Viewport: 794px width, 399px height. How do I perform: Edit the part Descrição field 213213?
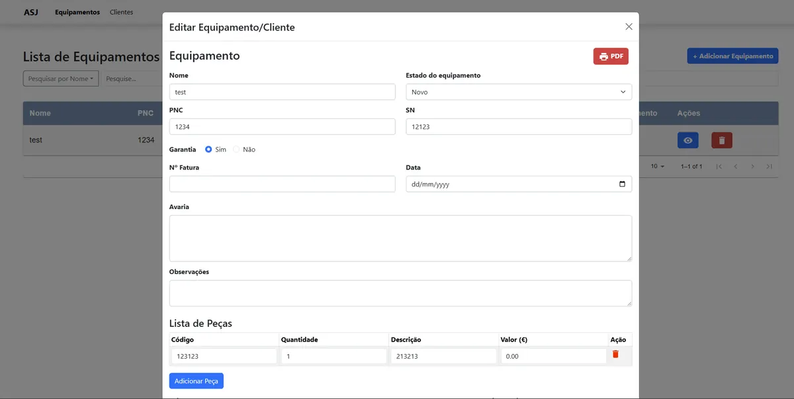444,356
